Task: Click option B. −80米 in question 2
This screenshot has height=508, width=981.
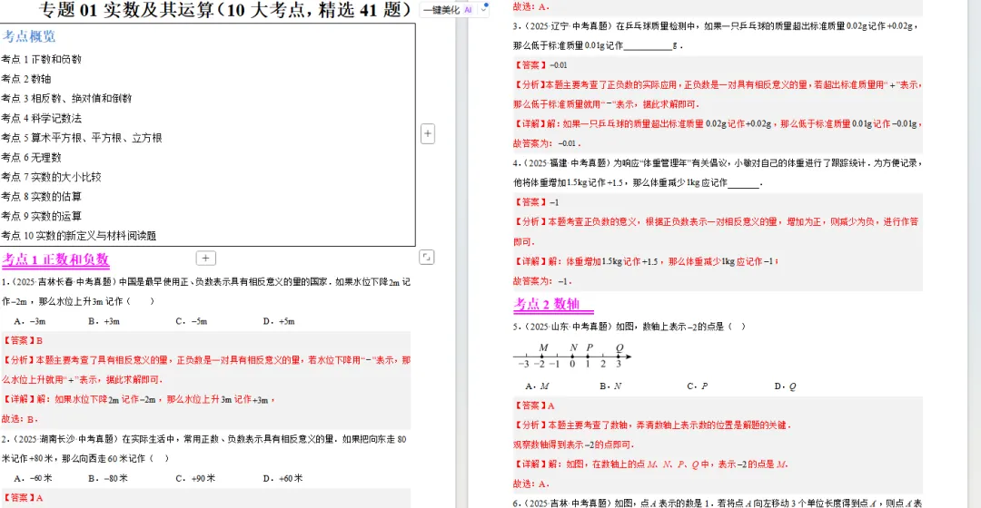Action: pyautogui.click(x=108, y=478)
